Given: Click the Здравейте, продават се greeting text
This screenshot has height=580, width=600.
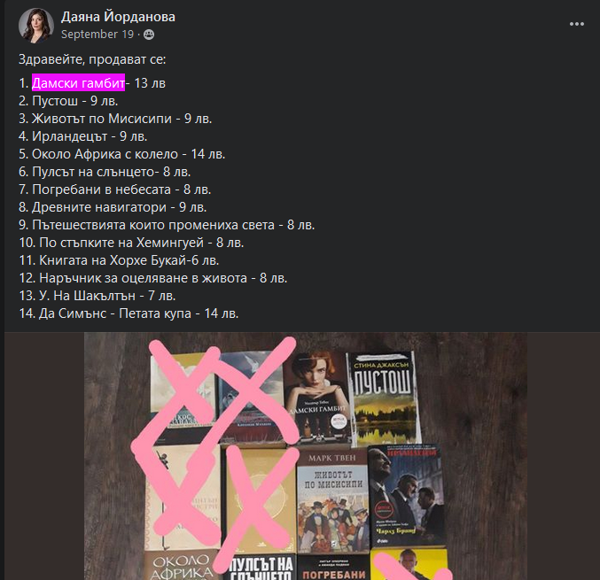Looking at the screenshot, I should (92, 59).
